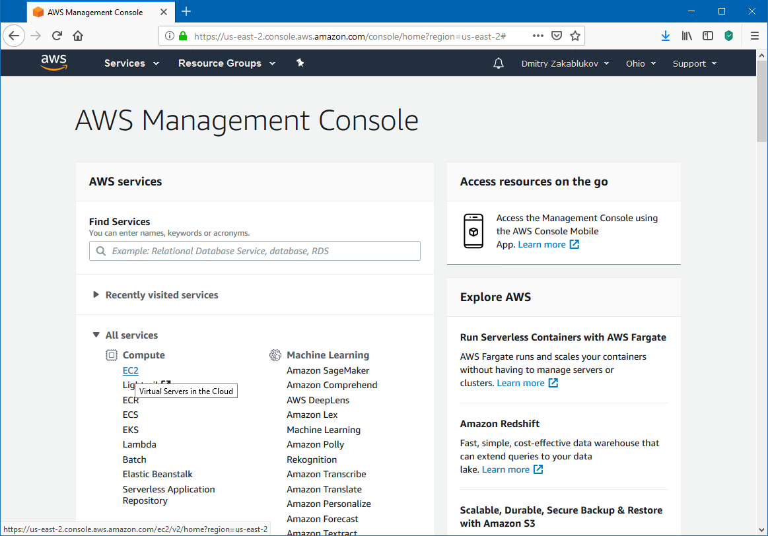Click Learn more under Amazon Redshift
The image size is (768, 536).
coord(505,469)
